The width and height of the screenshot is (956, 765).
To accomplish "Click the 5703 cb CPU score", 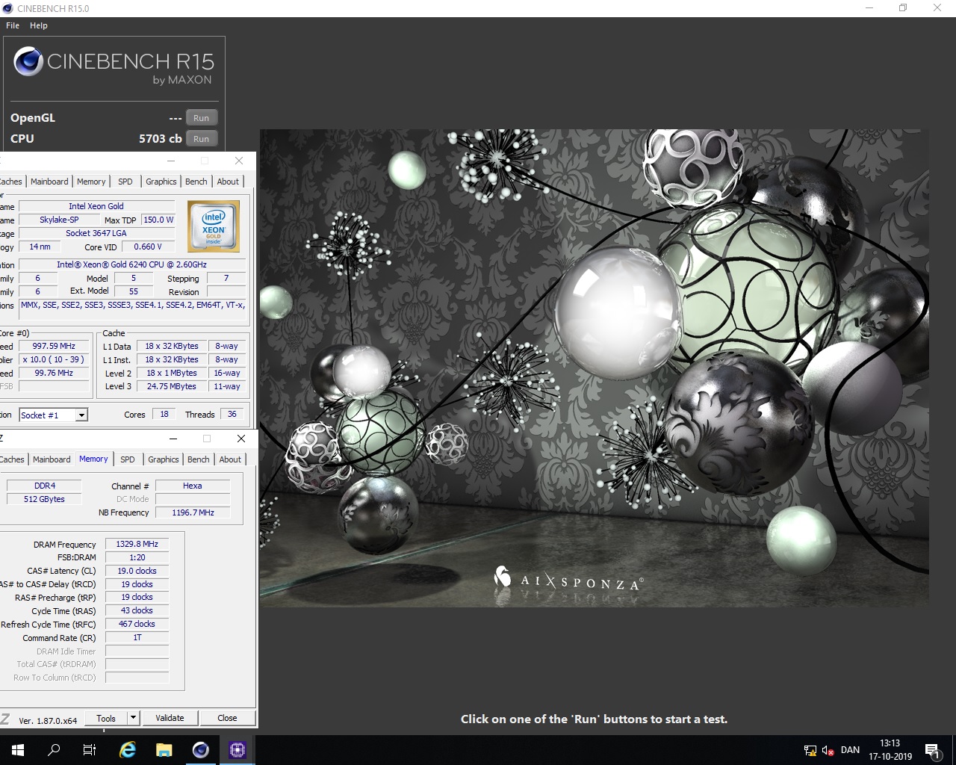I will coord(161,139).
